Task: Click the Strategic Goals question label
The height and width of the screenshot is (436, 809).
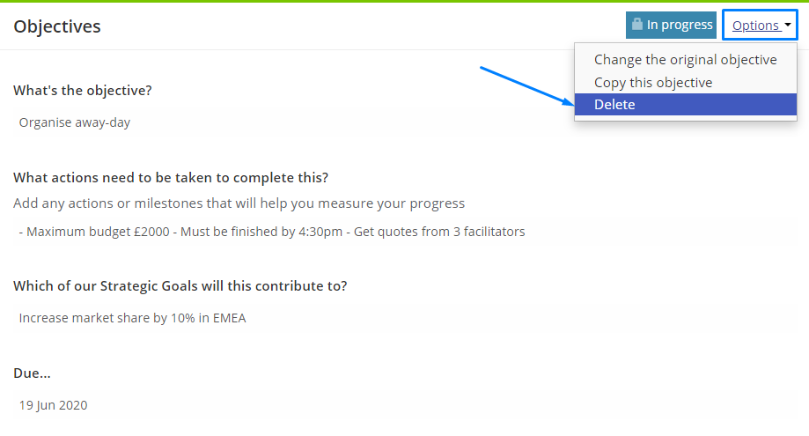Action: tap(180, 286)
